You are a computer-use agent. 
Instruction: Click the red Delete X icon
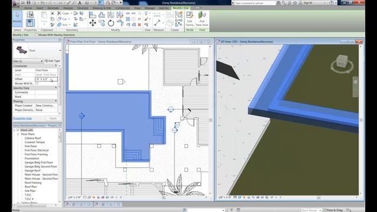click(x=139, y=25)
